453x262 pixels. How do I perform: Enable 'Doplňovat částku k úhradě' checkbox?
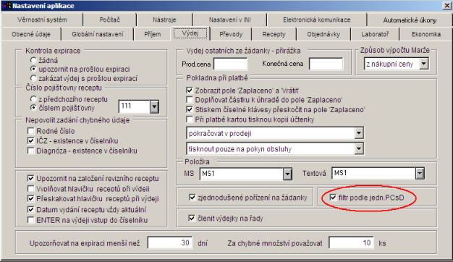point(190,100)
